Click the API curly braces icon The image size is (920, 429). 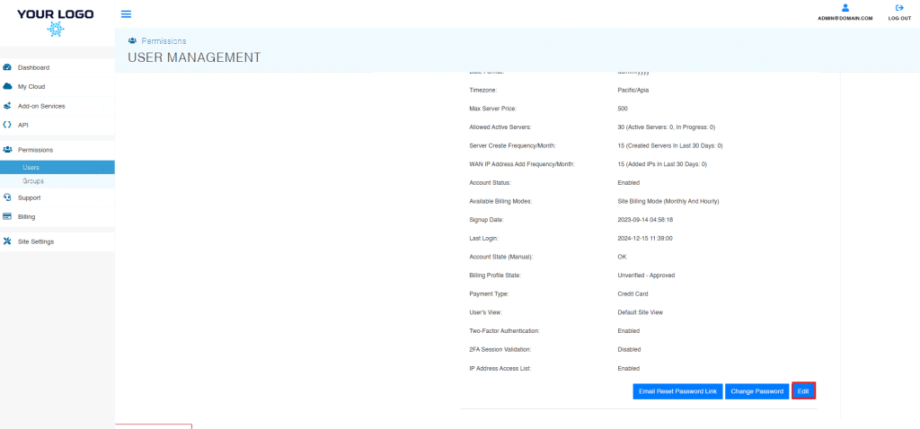point(7,125)
